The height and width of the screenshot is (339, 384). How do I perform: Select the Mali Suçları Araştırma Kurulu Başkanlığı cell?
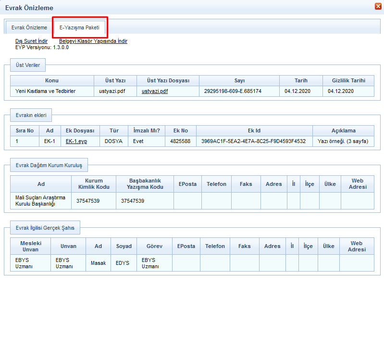tap(40, 201)
